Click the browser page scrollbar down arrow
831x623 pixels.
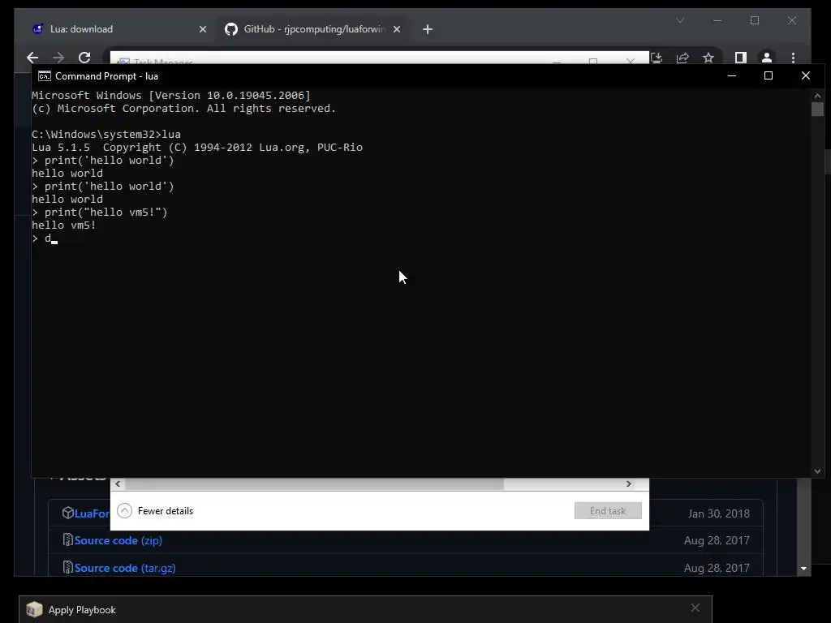[x=804, y=569]
